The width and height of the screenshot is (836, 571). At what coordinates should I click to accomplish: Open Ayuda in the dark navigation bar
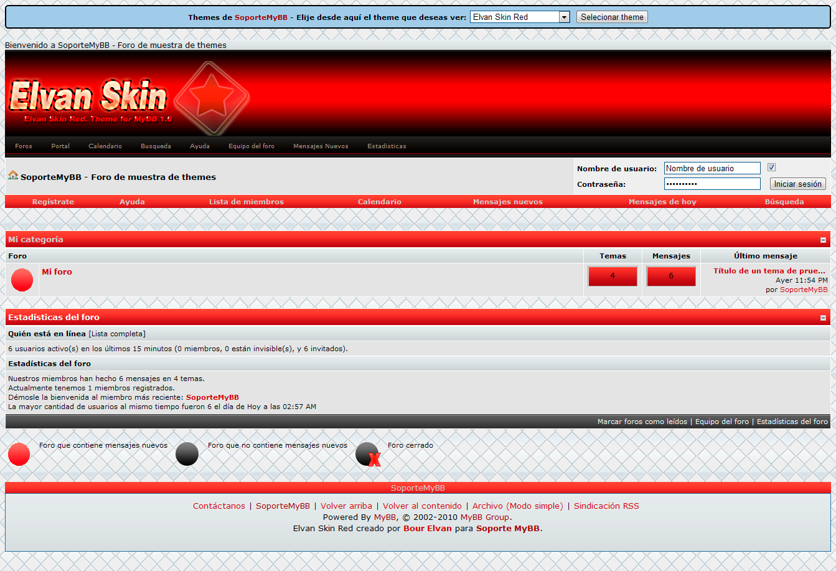tap(200, 146)
